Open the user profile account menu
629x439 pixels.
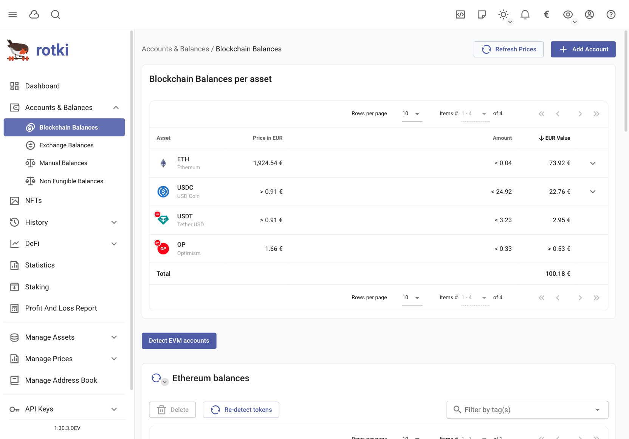tap(589, 14)
